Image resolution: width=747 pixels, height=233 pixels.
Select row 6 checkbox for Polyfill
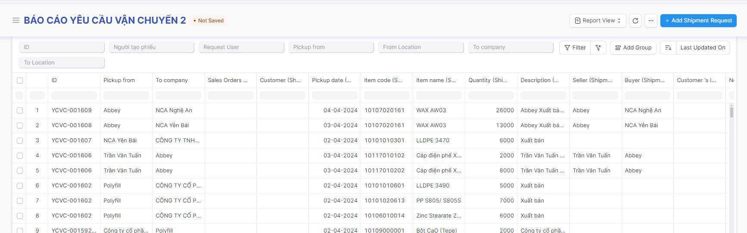click(x=20, y=186)
